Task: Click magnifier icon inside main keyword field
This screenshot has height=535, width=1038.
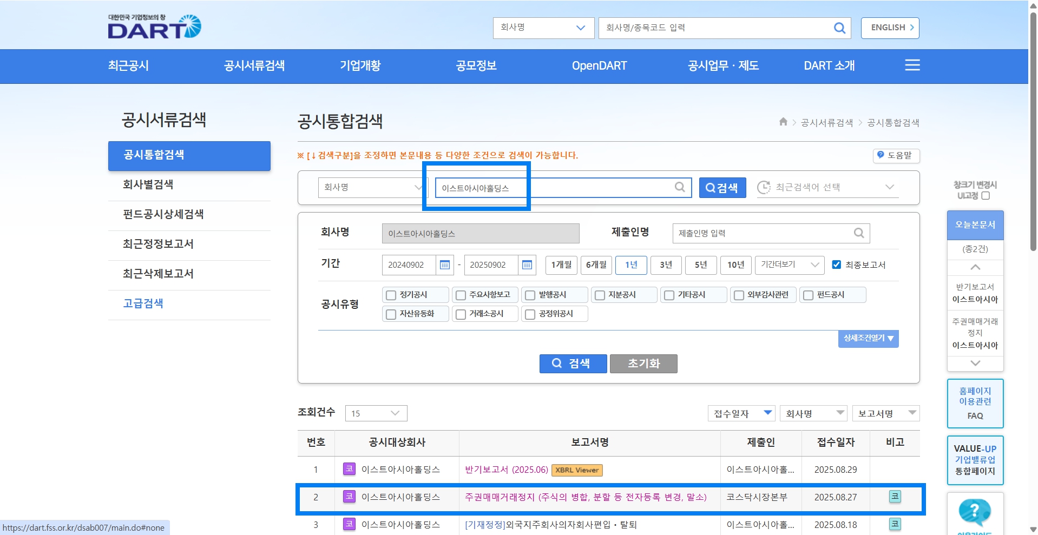Action: 680,187
